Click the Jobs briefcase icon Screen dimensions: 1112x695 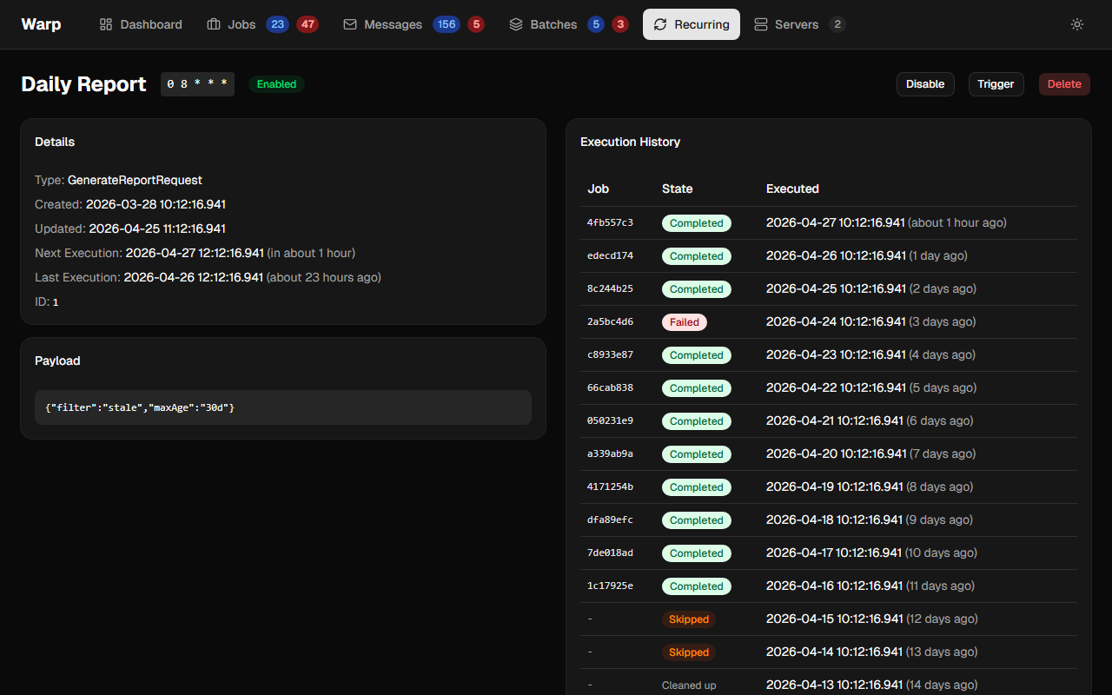pos(214,24)
